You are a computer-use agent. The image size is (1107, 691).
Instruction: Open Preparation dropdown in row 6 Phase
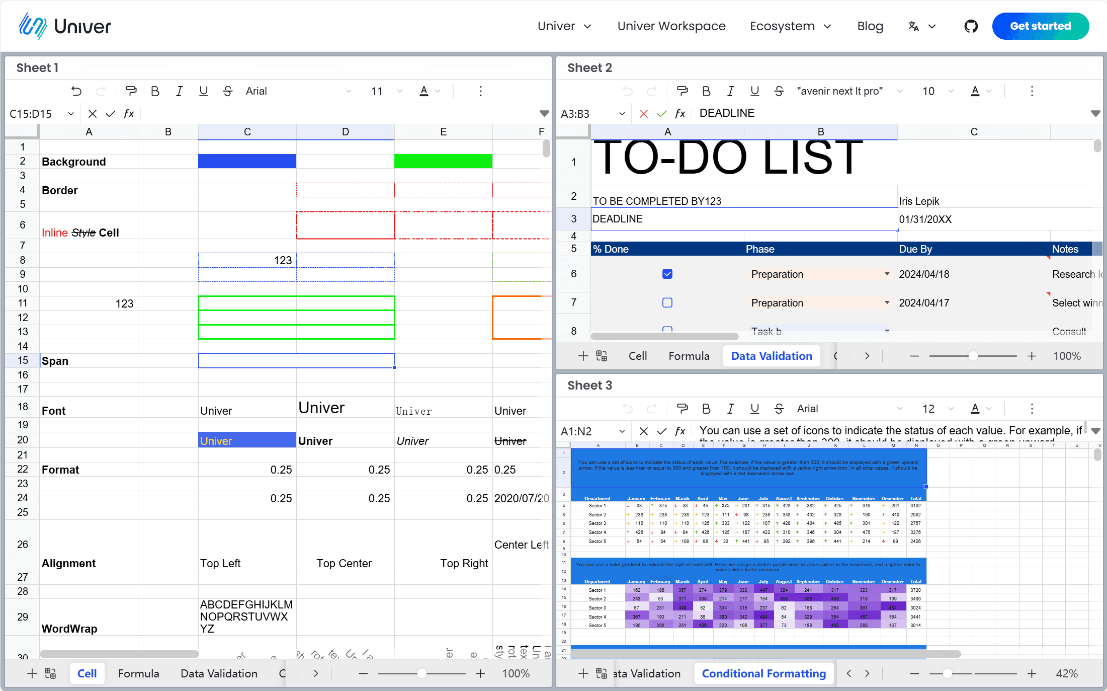tap(887, 274)
